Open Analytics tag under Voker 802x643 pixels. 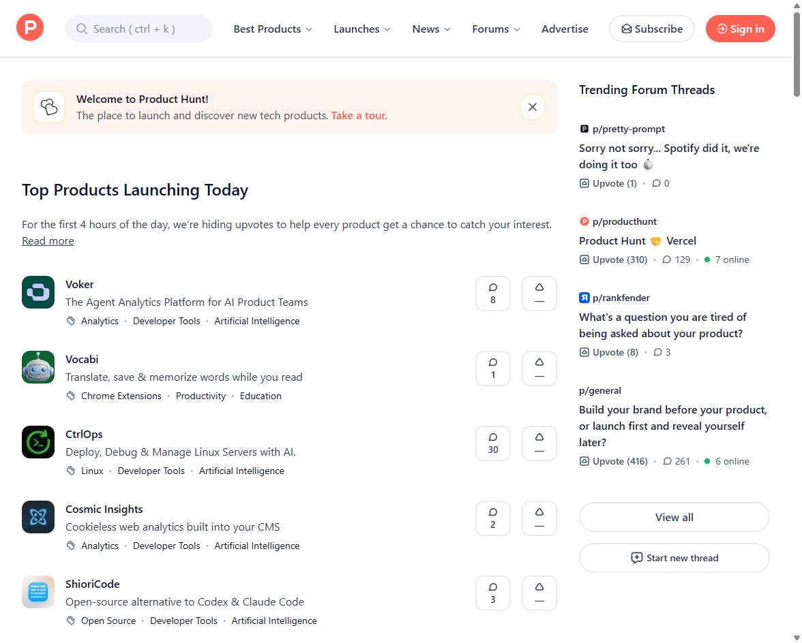pyautogui.click(x=100, y=321)
